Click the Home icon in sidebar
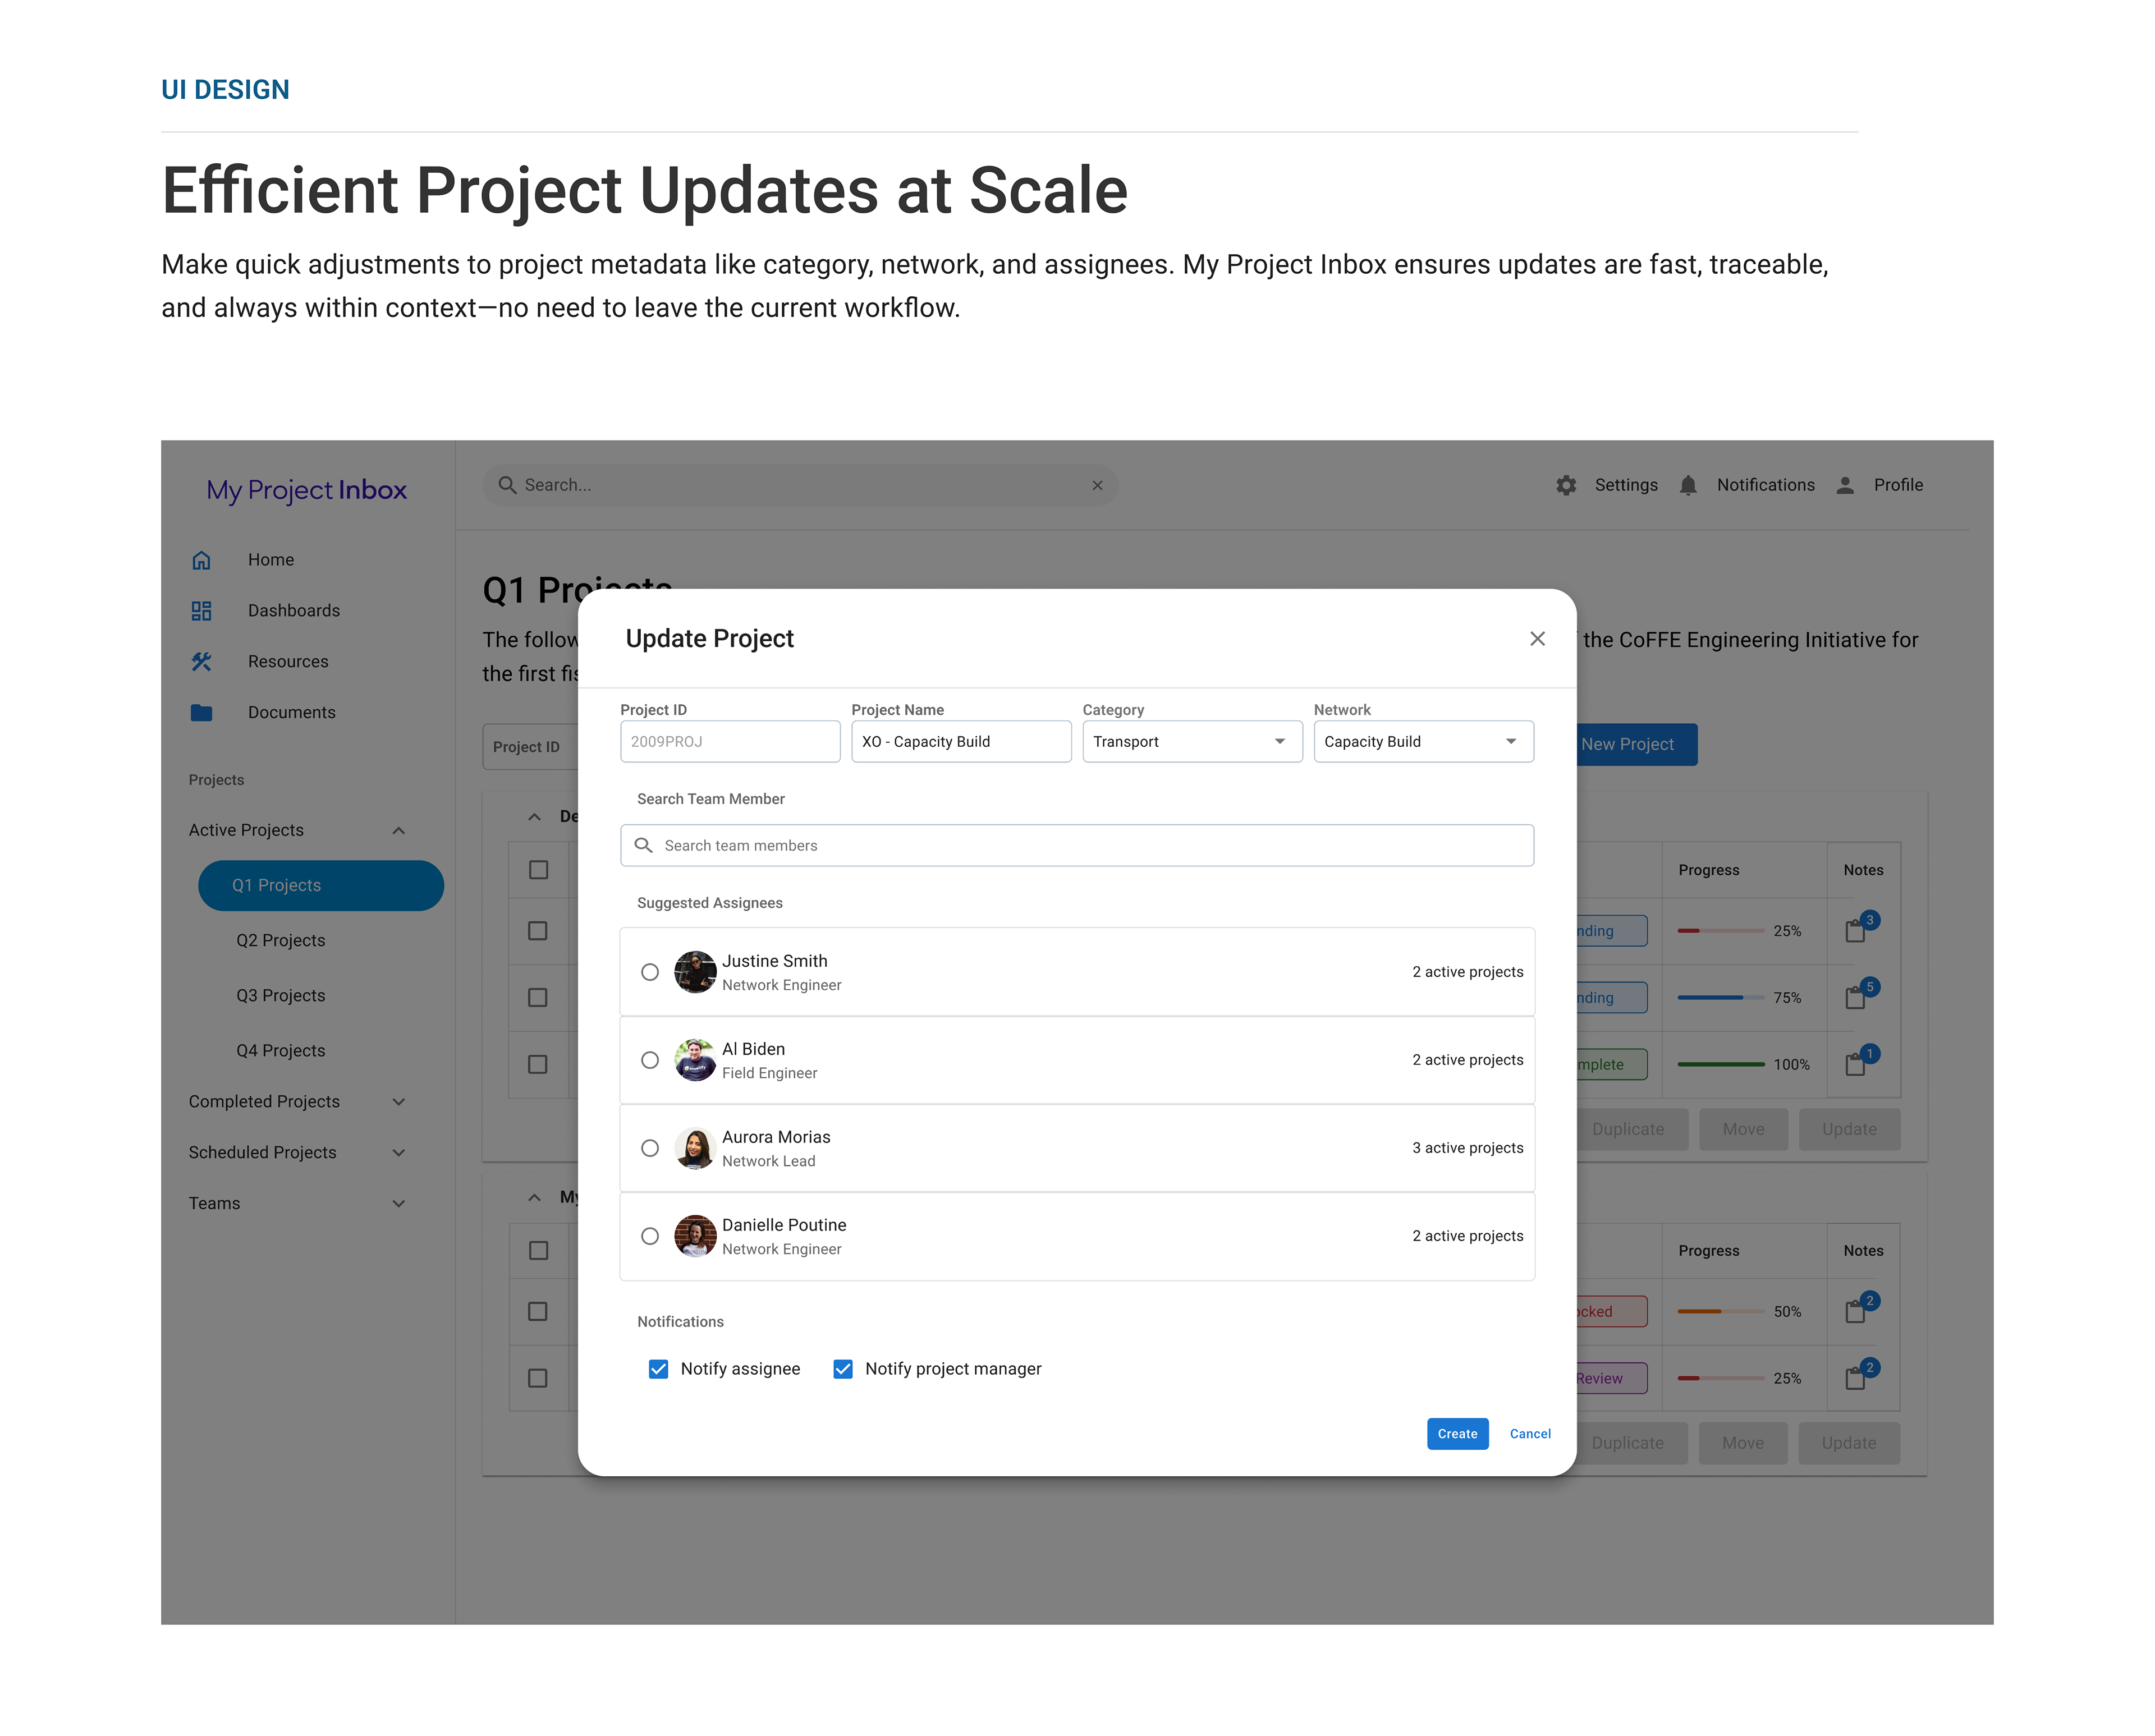Viewport: 2155px width, 1736px height. [201, 560]
